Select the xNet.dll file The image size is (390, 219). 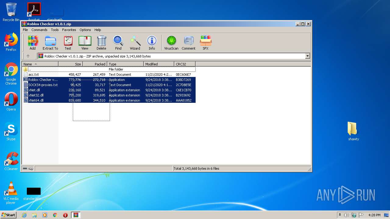(x=109, y=90)
